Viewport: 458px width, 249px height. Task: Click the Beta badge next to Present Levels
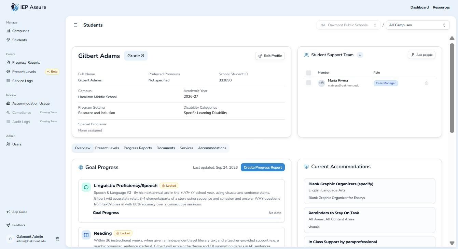pyautogui.click(x=52, y=72)
